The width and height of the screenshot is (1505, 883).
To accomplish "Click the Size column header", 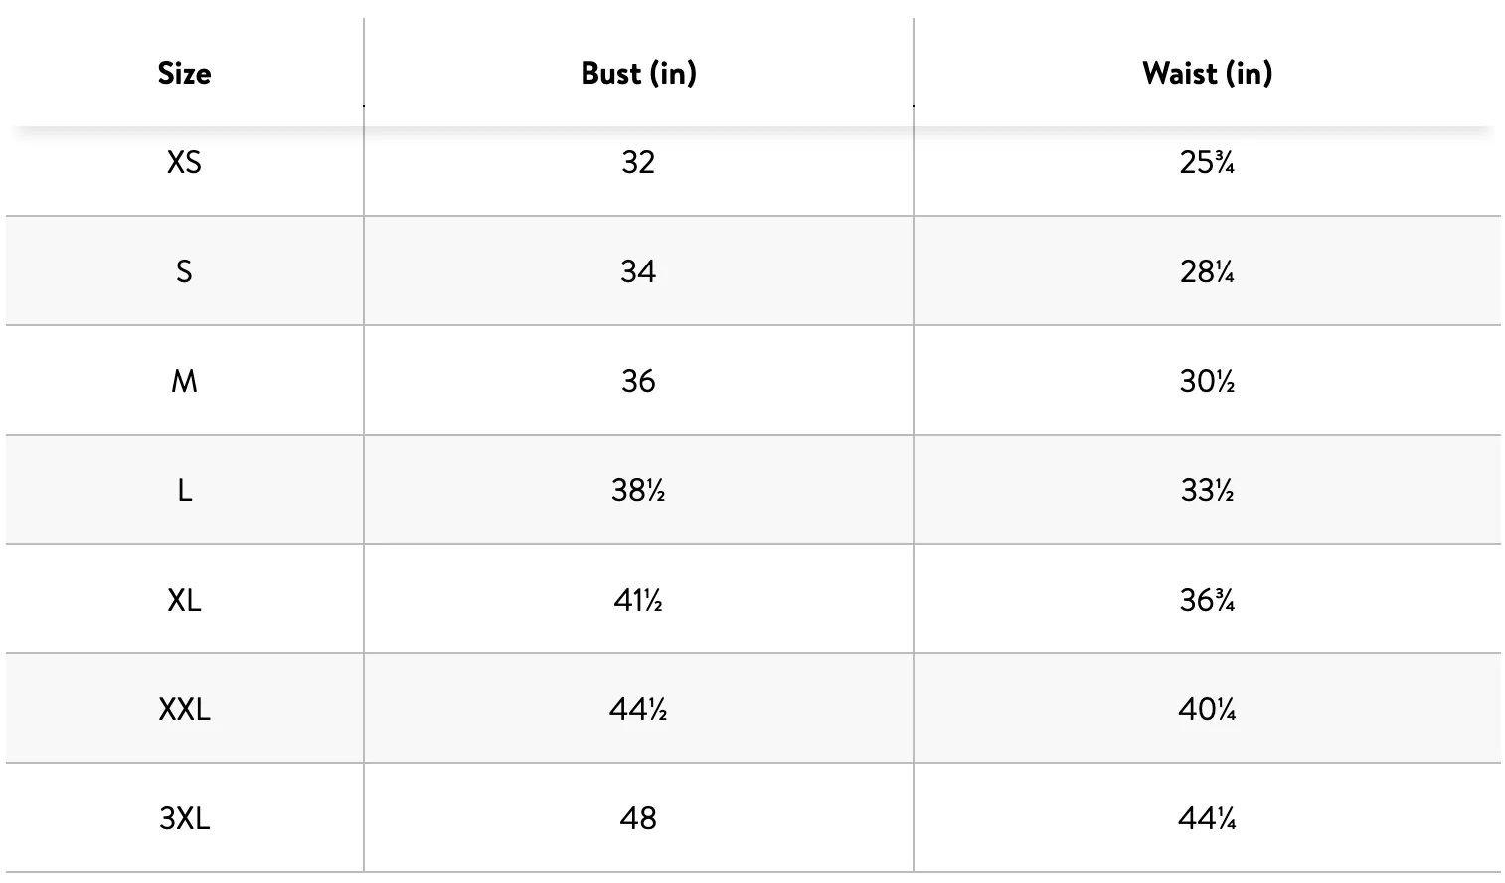I will tap(184, 73).
